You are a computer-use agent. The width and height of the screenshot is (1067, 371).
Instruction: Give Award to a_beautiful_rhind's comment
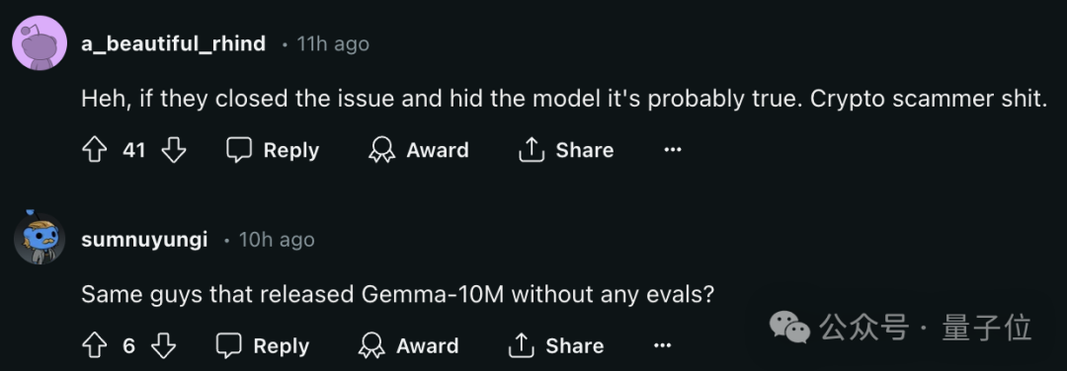[419, 150]
